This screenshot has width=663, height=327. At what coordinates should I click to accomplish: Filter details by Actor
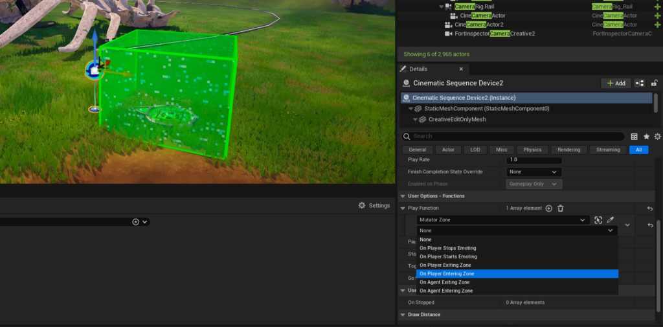[448, 150]
